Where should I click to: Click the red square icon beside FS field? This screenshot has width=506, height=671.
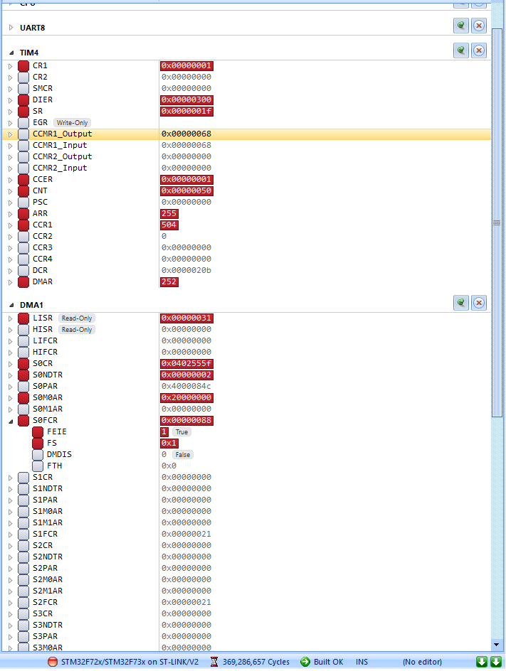click(38, 444)
